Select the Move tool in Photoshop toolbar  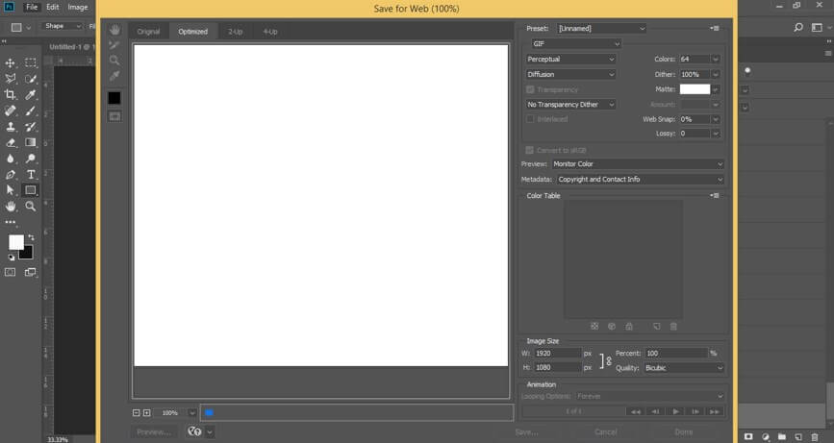point(11,62)
